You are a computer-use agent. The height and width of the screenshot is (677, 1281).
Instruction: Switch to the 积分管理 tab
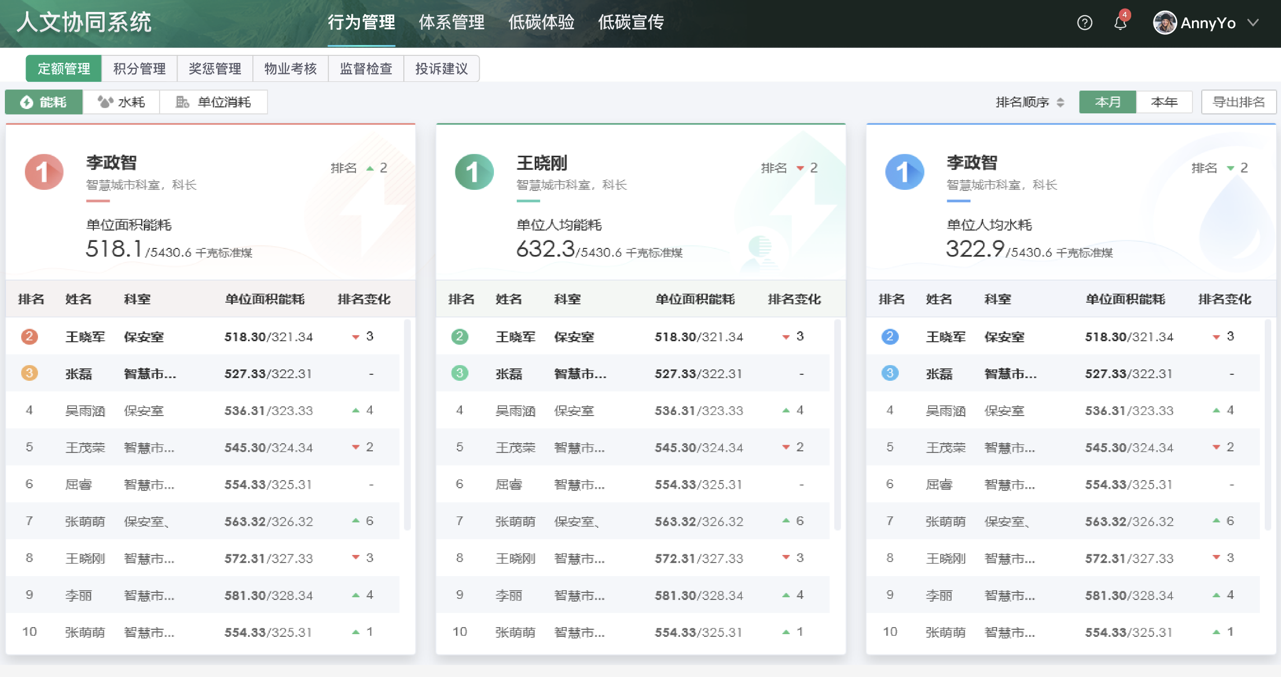pyautogui.click(x=139, y=69)
